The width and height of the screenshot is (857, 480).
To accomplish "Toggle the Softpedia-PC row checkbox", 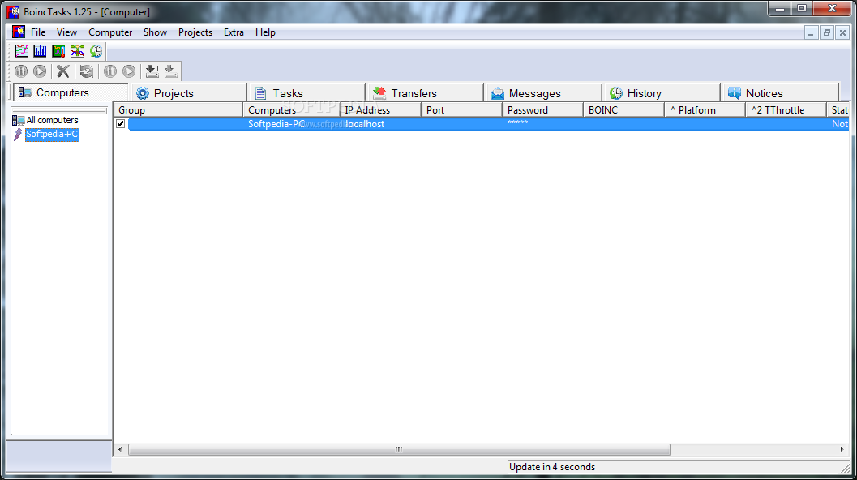I will click(121, 124).
